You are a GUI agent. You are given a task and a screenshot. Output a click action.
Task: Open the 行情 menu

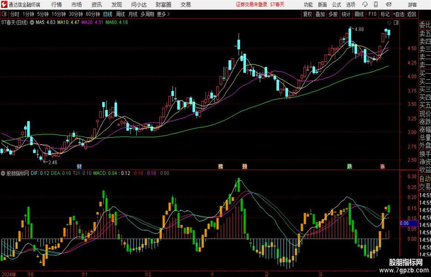(57, 5)
